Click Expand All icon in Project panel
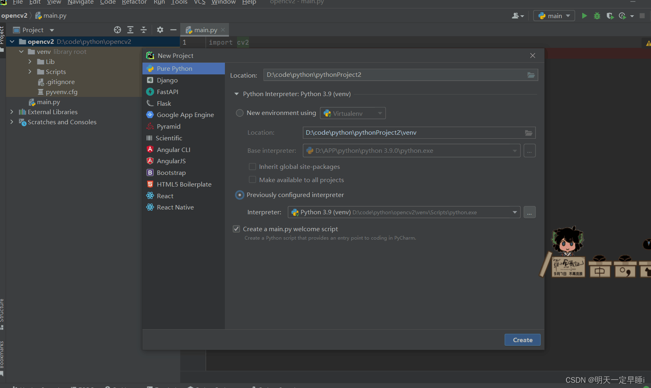 point(130,30)
